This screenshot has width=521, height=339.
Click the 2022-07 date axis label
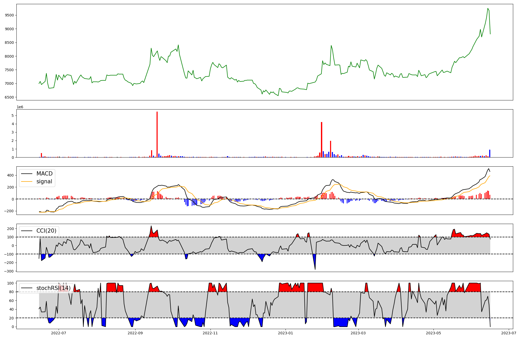(x=59, y=333)
